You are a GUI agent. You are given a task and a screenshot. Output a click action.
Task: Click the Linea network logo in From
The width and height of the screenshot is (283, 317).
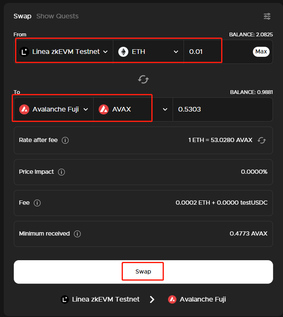click(24, 52)
